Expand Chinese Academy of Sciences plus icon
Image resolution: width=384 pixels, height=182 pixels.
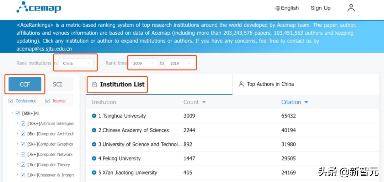coord(94,130)
